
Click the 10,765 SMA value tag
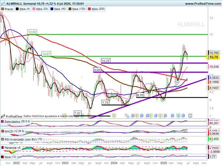pyautogui.click(x=214, y=53)
